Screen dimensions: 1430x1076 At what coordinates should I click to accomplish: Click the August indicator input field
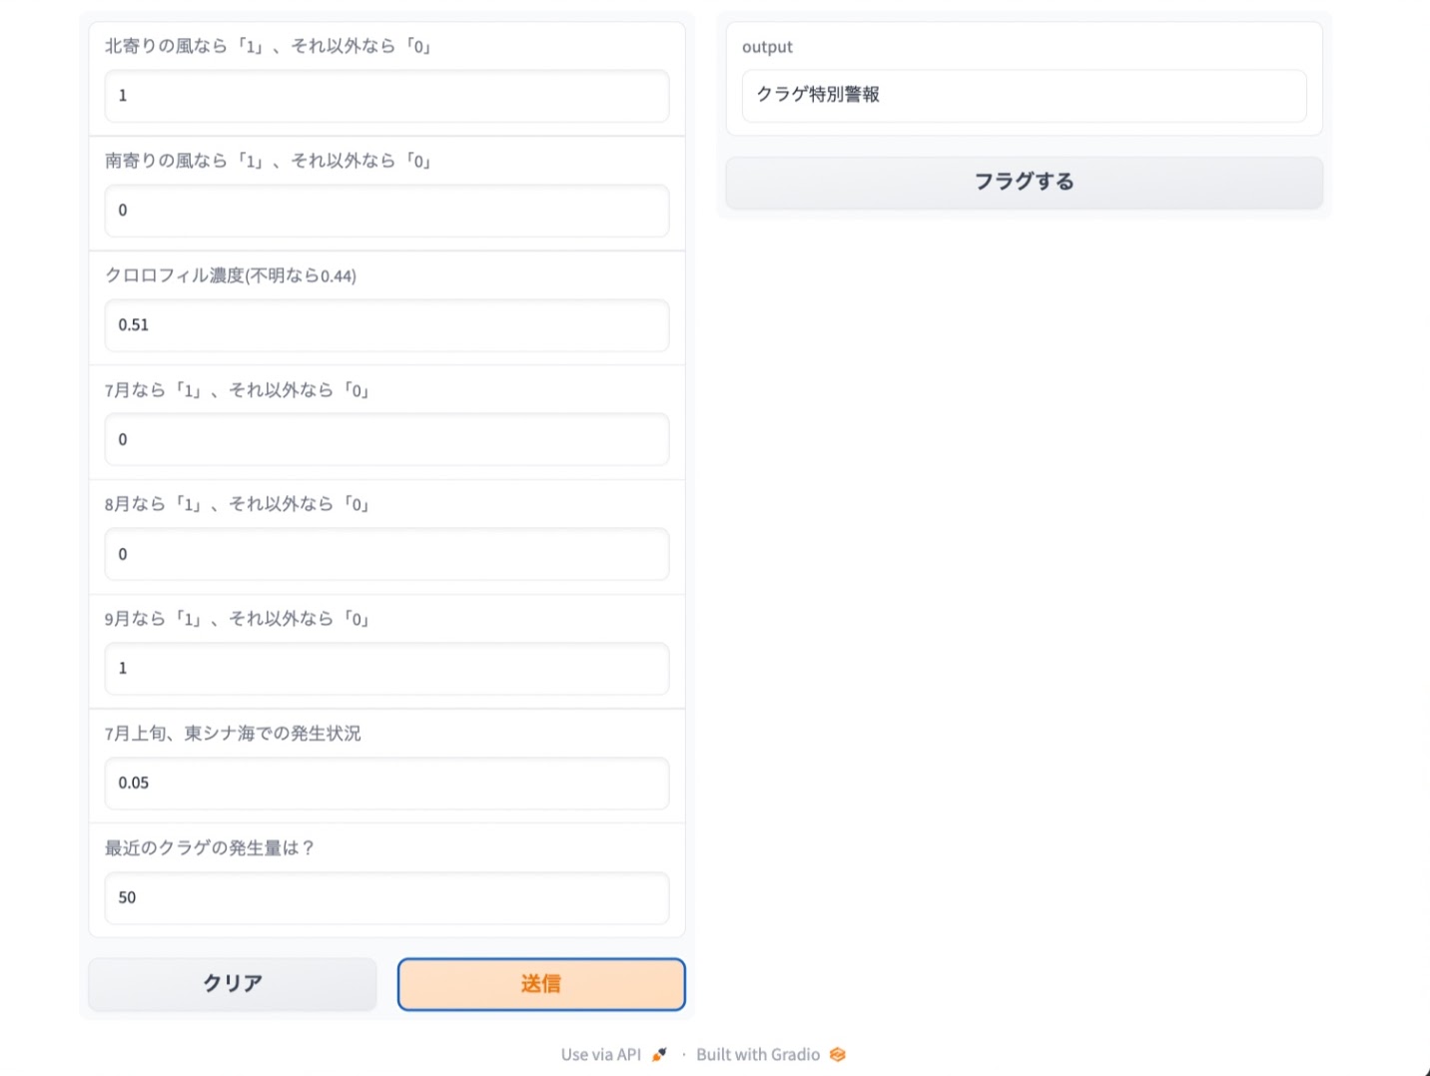pyautogui.click(x=386, y=554)
